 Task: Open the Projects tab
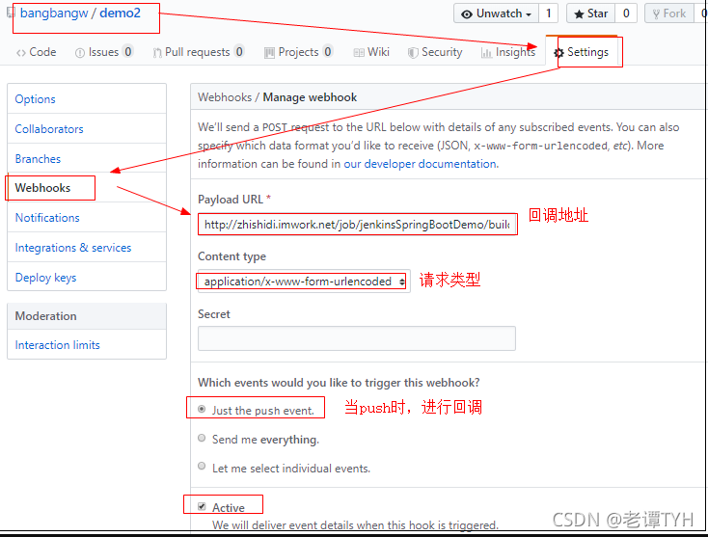[x=298, y=52]
